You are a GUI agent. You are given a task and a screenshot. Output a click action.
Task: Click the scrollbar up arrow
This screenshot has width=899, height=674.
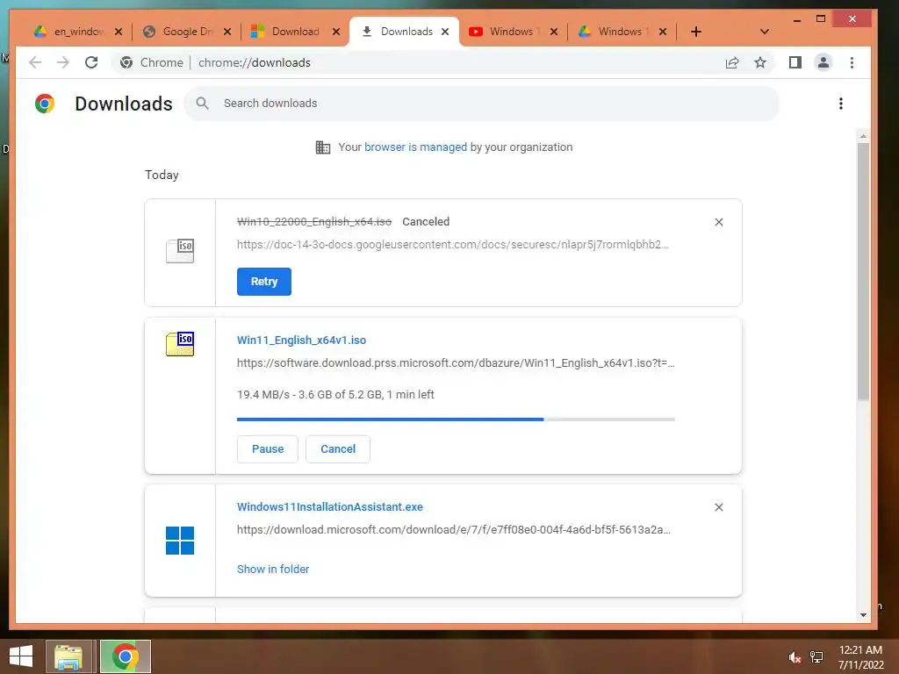pyautogui.click(x=863, y=136)
